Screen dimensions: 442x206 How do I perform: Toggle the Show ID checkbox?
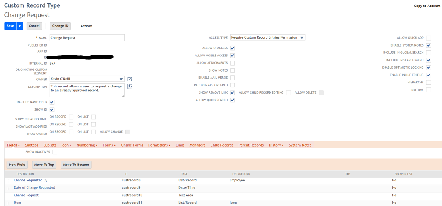pyautogui.click(x=52, y=109)
